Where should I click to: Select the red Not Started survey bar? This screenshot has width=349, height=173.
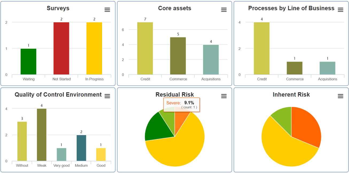coord(61,48)
